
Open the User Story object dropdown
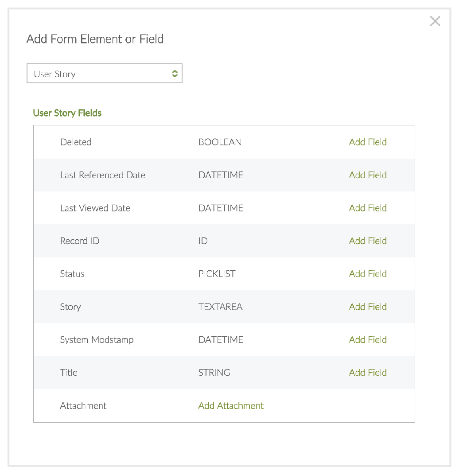[105, 74]
